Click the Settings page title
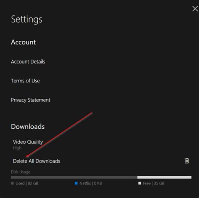The width and height of the screenshot is (199, 198). tap(26, 19)
